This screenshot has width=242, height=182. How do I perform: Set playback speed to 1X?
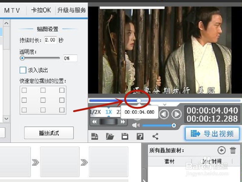pos(109,112)
